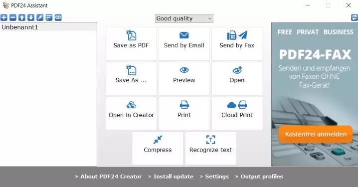Click the chain-link merge icon
358x187 pixels.
[58, 17]
